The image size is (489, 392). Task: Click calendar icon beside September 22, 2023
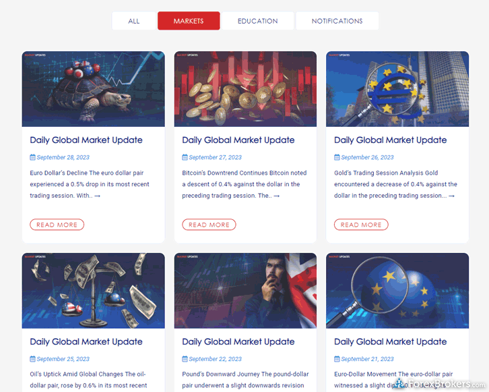[x=185, y=359]
